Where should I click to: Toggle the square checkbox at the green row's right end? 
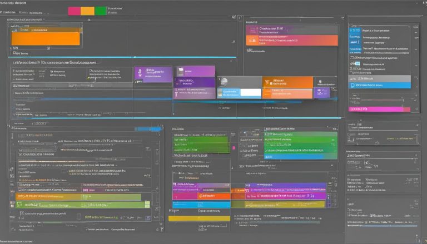tap(147, 205)
